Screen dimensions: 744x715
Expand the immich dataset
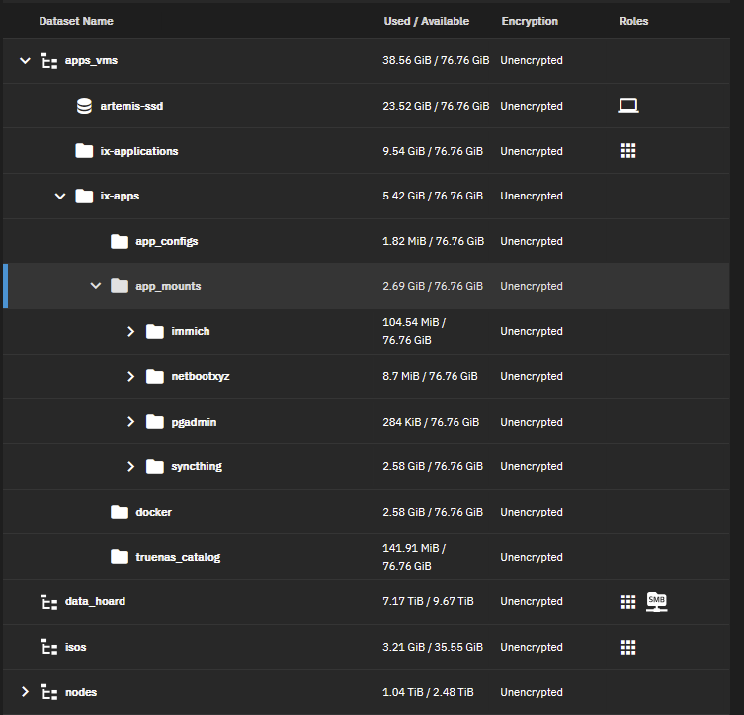tap(131, 331)
